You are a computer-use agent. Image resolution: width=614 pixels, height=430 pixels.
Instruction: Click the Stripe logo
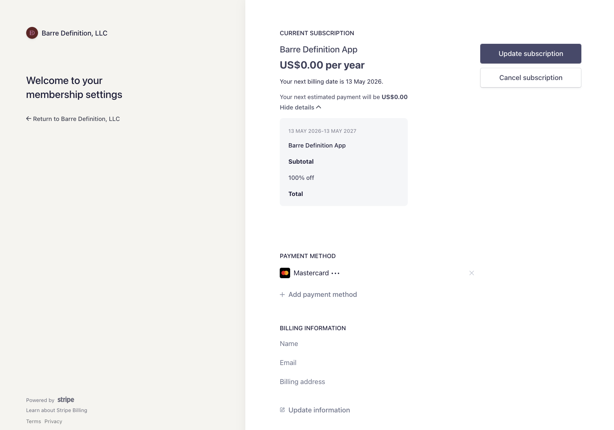click(x=66, y=400)
